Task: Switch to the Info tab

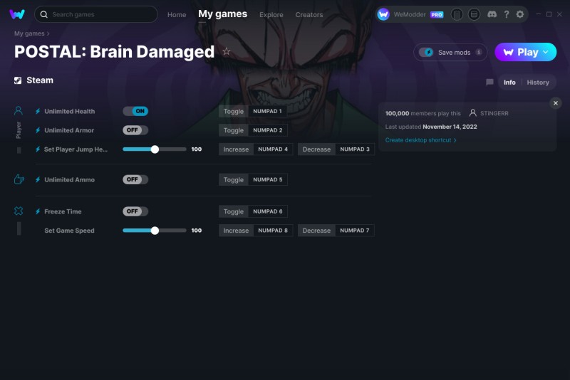Action: tap(509, 83)
